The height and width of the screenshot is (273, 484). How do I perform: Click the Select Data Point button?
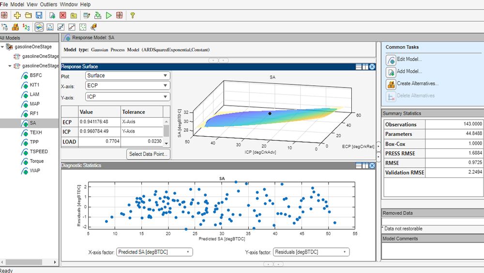click(148, 154)
